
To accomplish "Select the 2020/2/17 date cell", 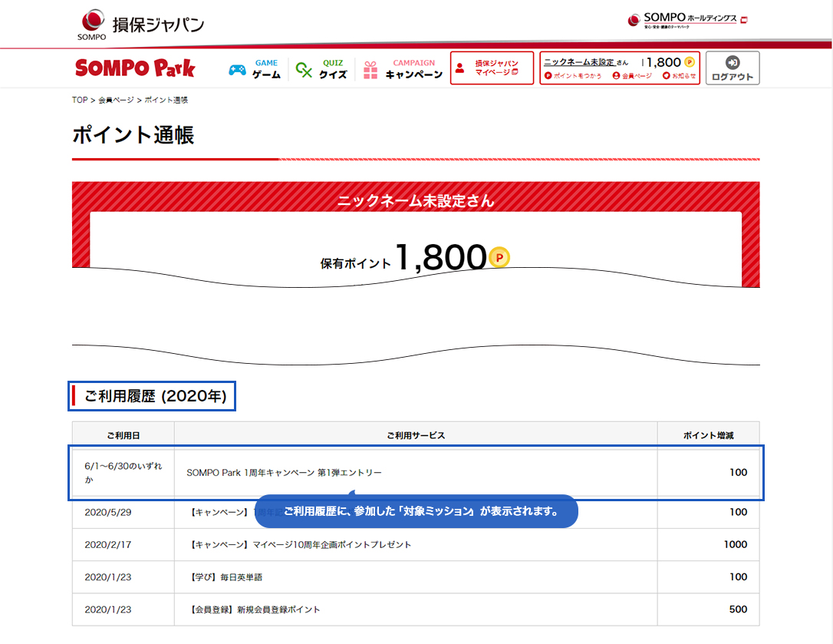I will click(123, 544).
